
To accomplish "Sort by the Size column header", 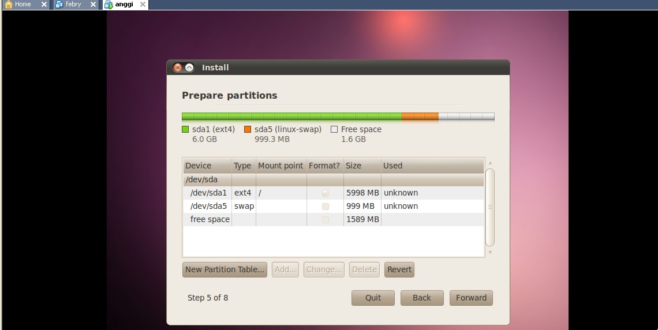I will tap(362, 166).
